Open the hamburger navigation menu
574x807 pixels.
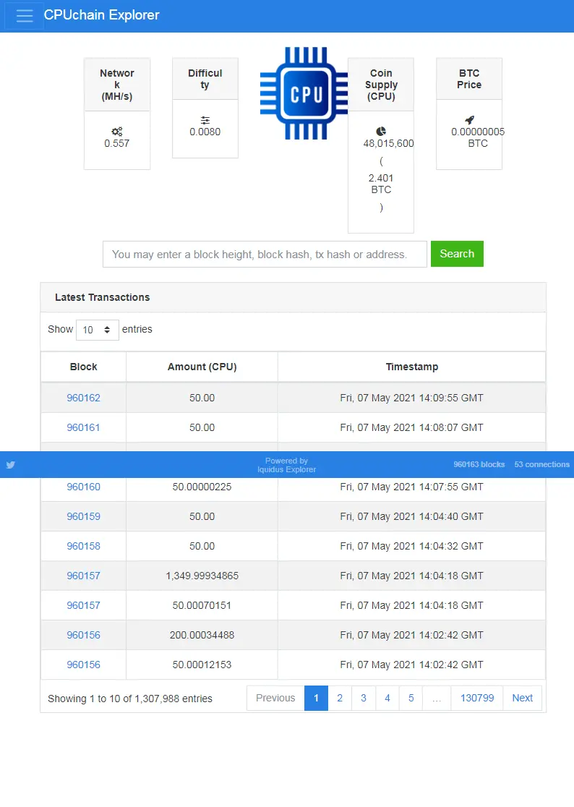pyautogui.click(x=24, y=16)
